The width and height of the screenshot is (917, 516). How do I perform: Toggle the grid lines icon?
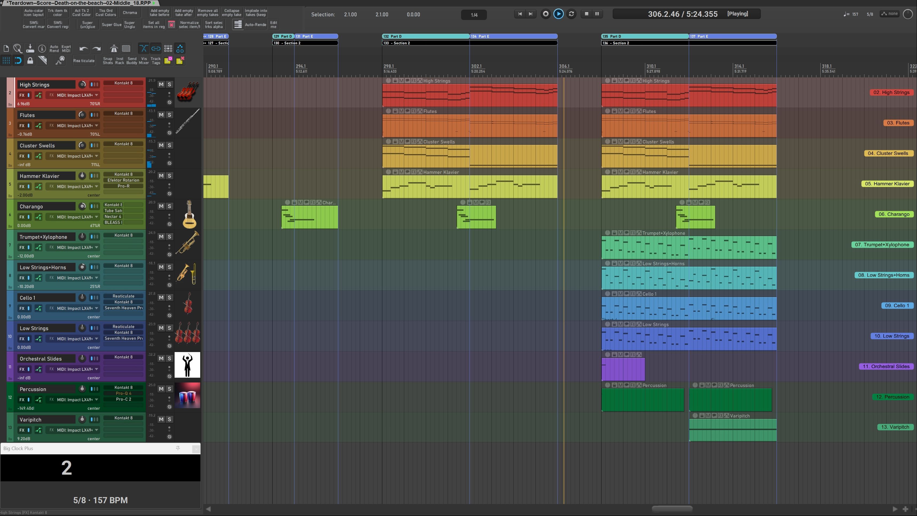coord(6,61)
